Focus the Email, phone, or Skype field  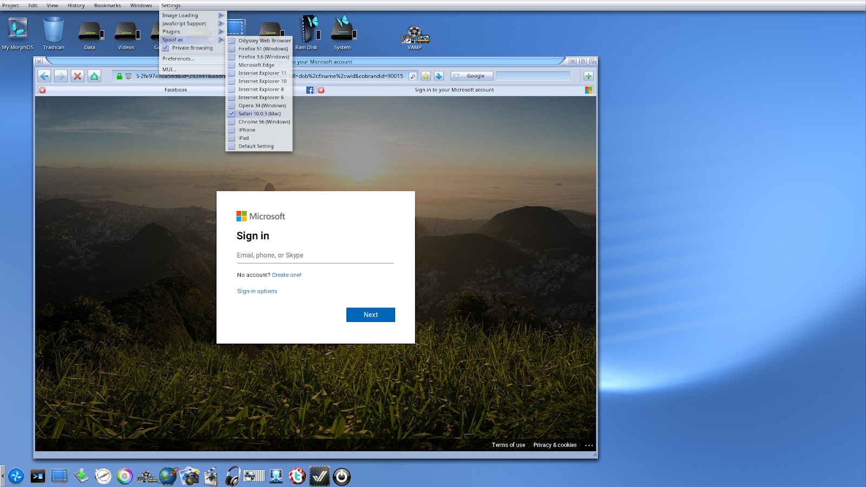click(316, 255)
